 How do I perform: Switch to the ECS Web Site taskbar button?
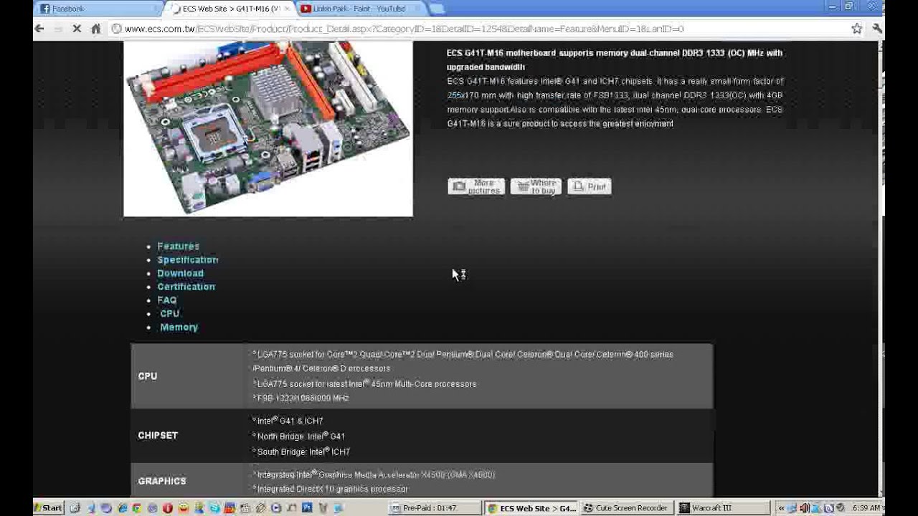[531, 508]
